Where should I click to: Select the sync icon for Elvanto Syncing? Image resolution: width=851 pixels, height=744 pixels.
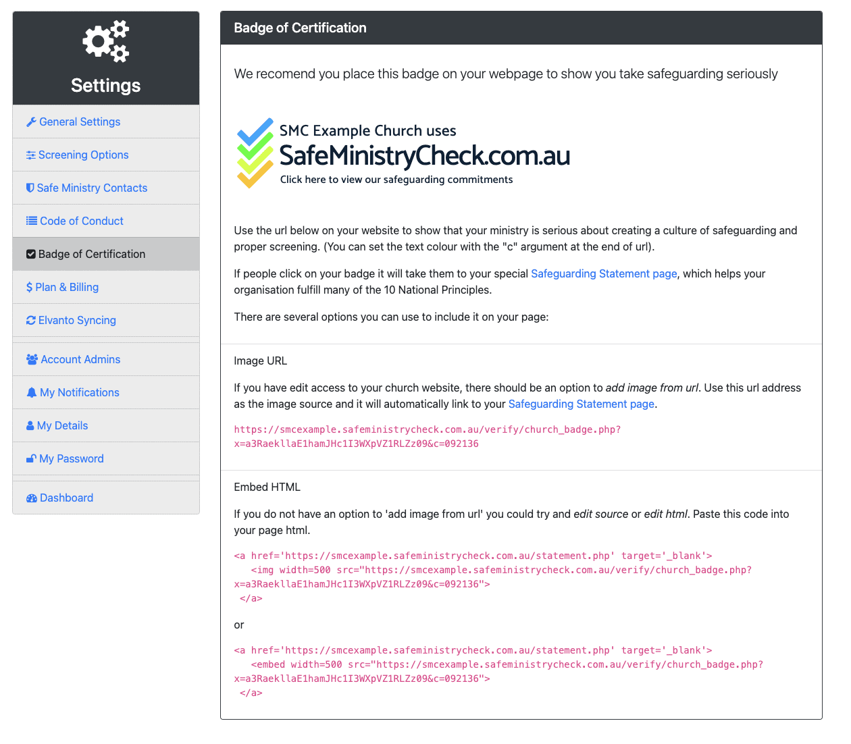(x=32, y=320)
